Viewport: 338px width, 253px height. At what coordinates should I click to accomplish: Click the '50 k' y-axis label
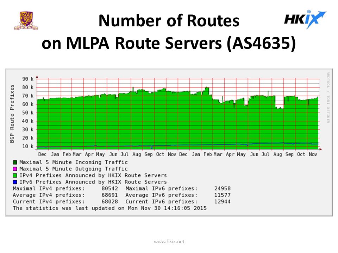[28, 112]
